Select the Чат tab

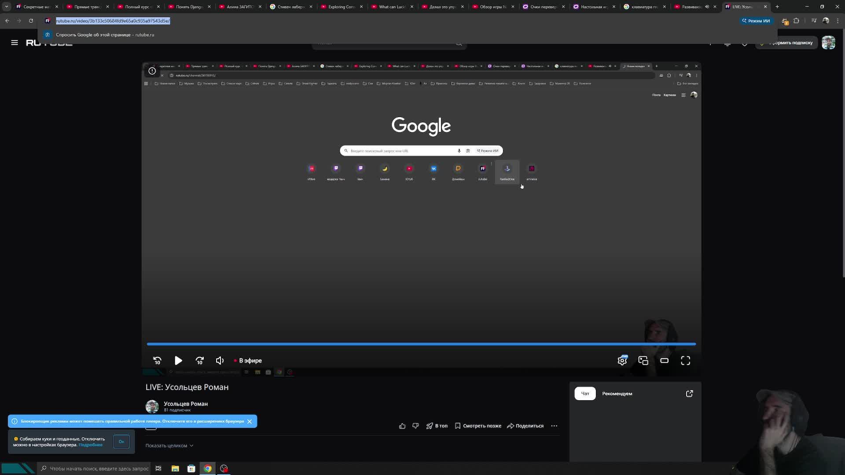585,394
